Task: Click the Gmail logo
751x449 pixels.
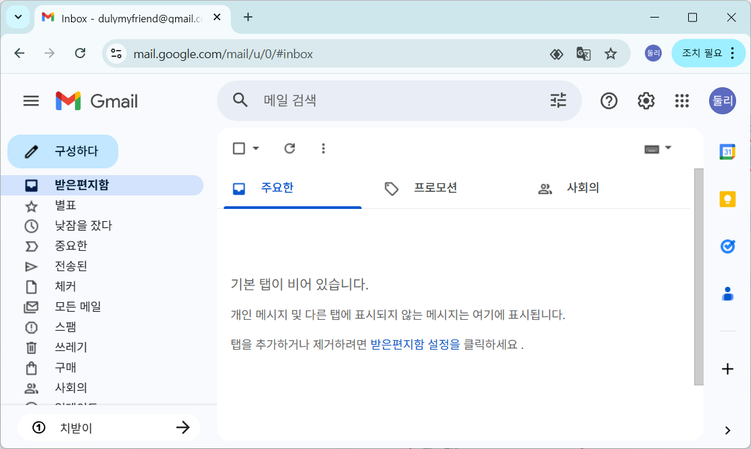Action: pos(97,101)
